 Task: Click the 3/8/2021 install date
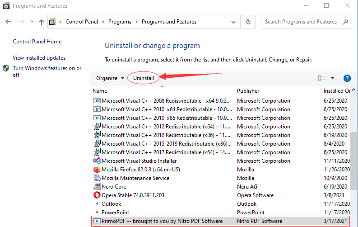334,195
